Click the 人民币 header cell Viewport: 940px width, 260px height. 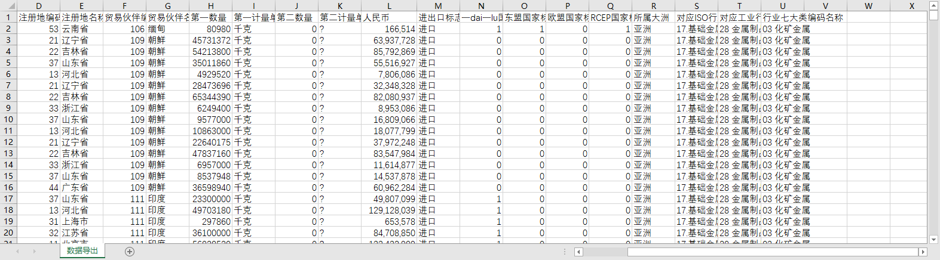pyautogui.click(x=389, y=17)
